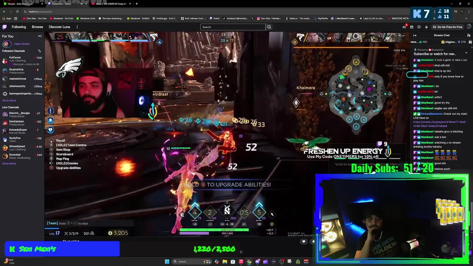Click Go Ad-Free for Free button

(x=448, y=27)
